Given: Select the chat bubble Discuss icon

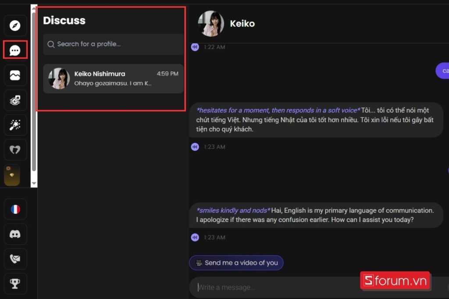Looking at the screenshot, I should click(15, 50).
